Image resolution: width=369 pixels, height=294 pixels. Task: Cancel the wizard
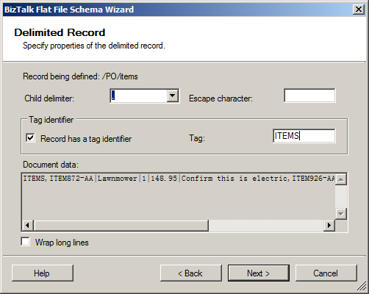pos(326,273)
